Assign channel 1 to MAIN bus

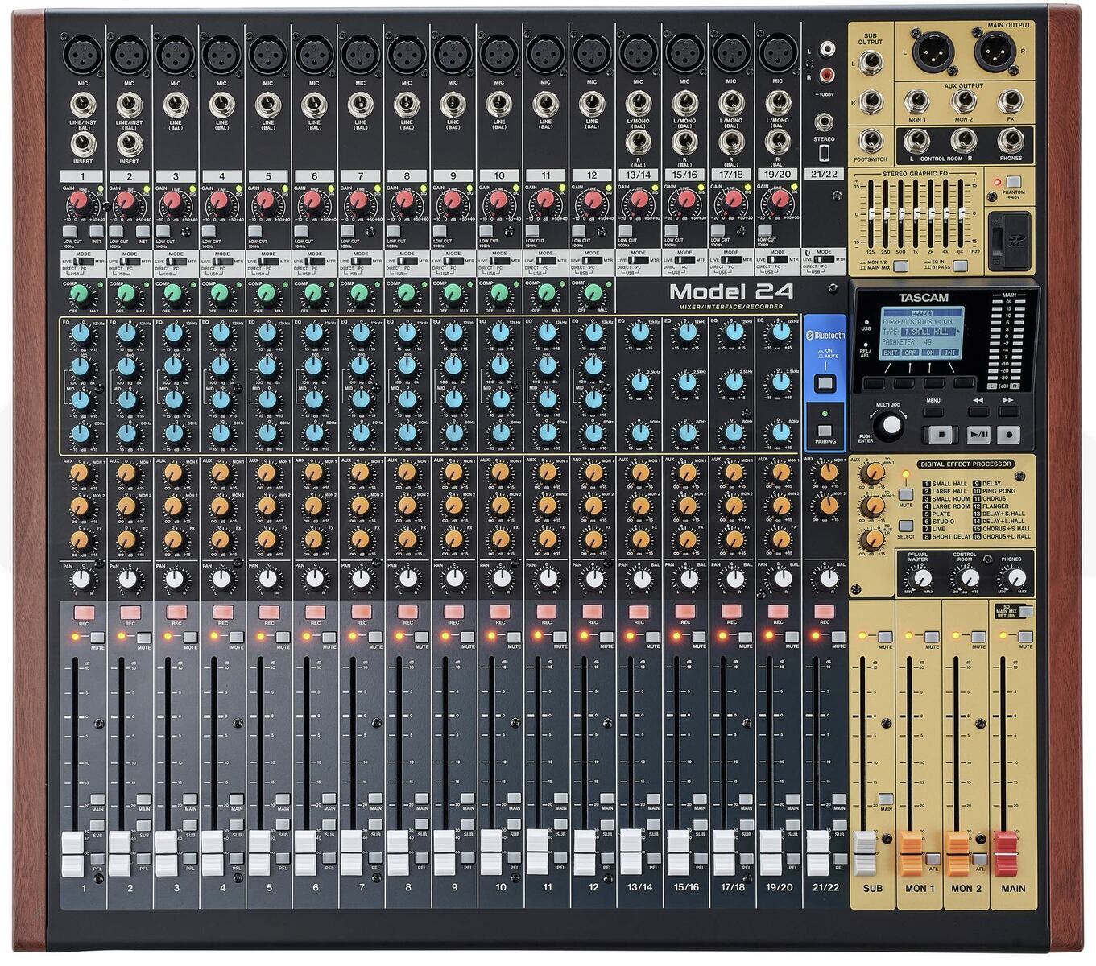coord(99,799)
